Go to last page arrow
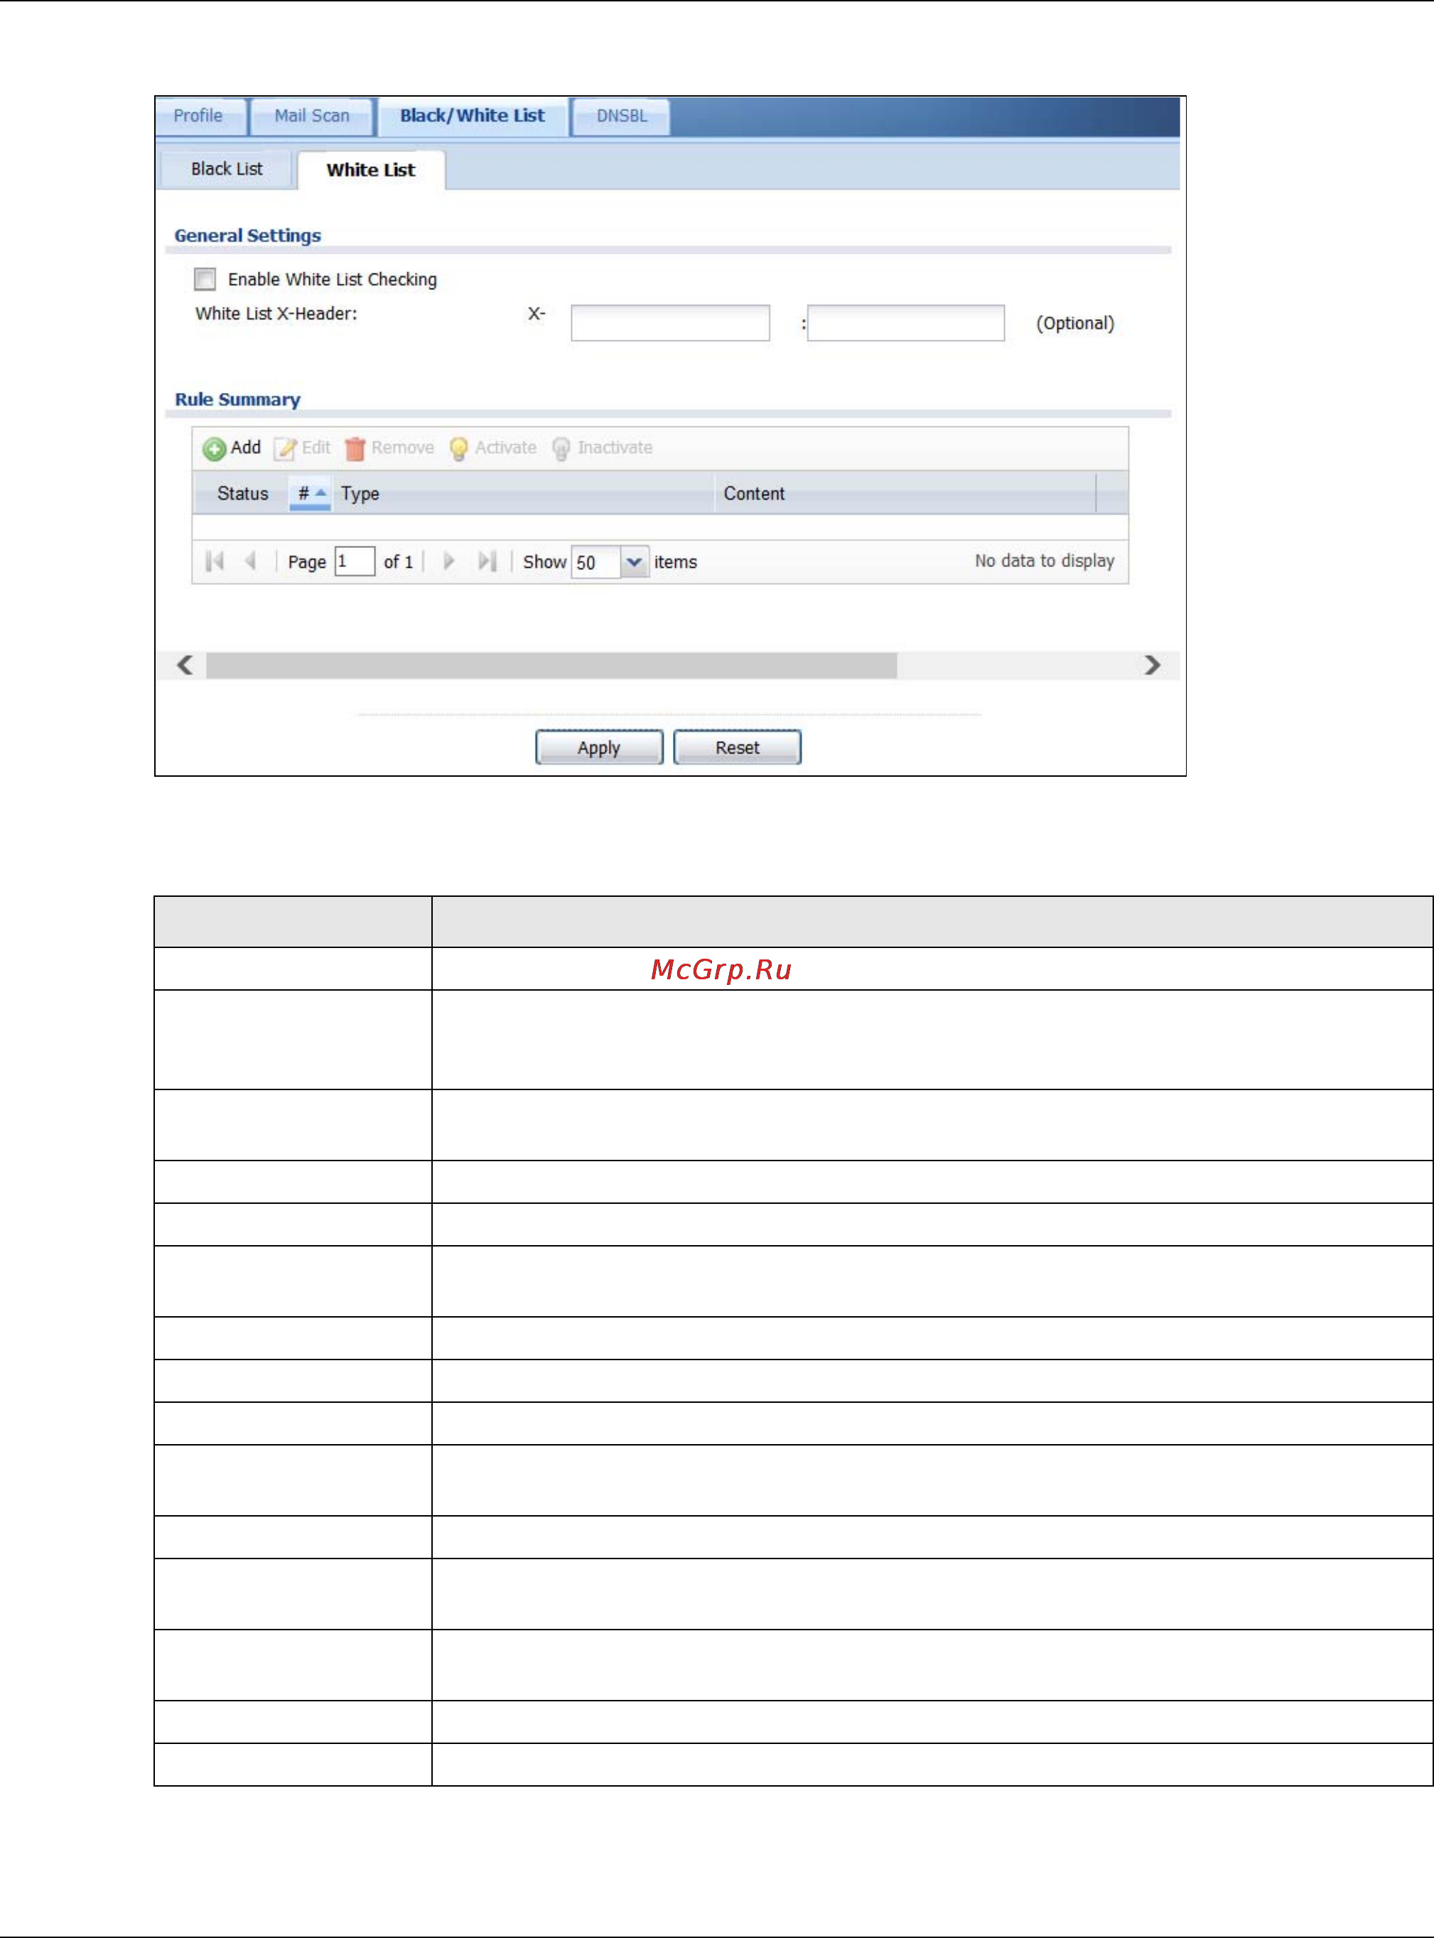Viewport: 1434px width, 1938px height. click(x=487, y=561)
